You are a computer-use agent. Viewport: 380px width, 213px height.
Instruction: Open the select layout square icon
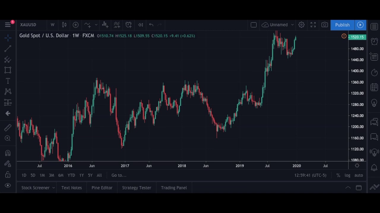click(x=254, y=25)
